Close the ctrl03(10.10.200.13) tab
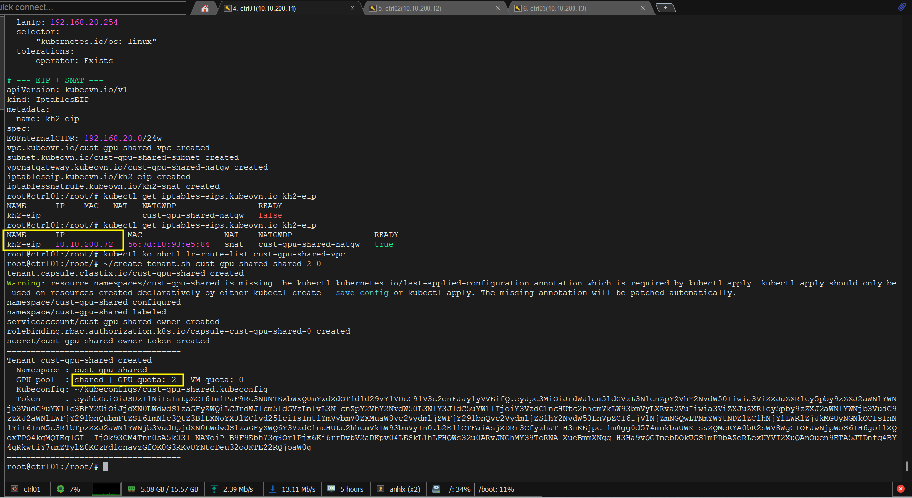This screenshot has height=498, width=912. (643, 8)
